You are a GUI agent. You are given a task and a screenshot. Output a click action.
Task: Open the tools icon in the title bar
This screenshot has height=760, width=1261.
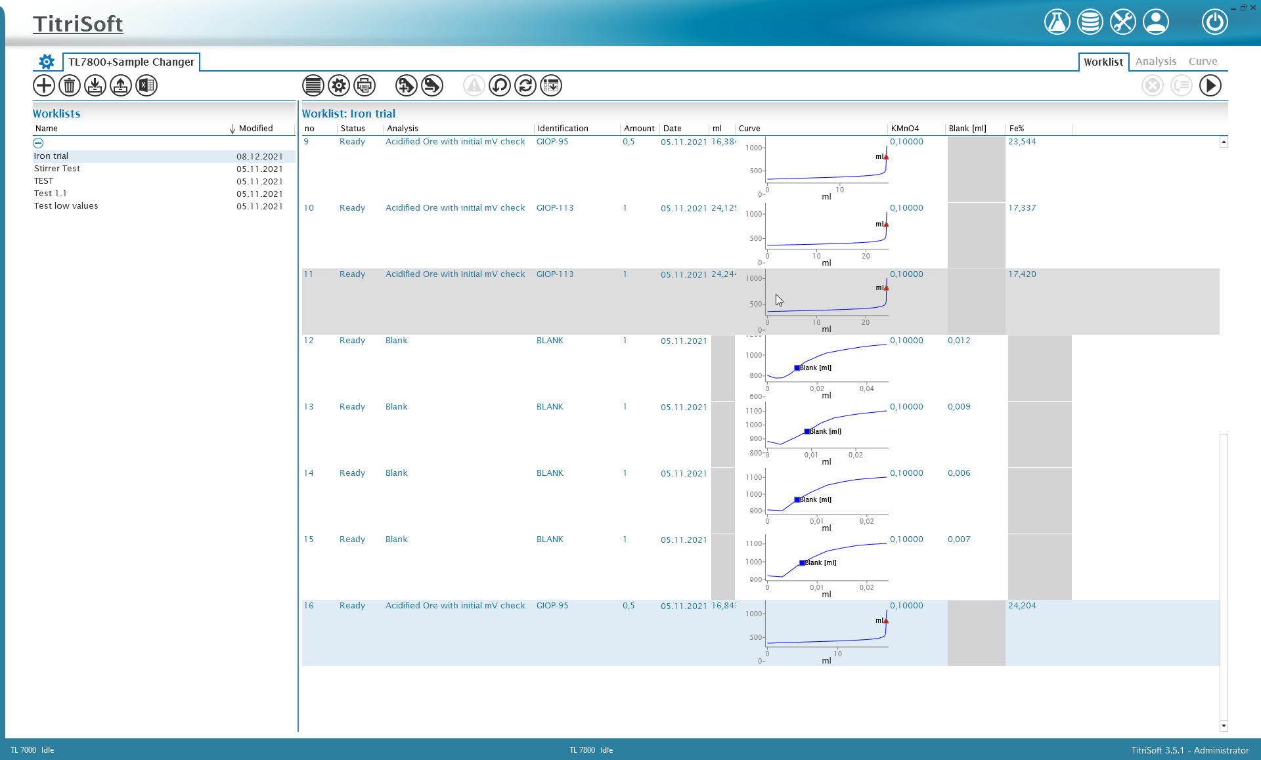1122,21
